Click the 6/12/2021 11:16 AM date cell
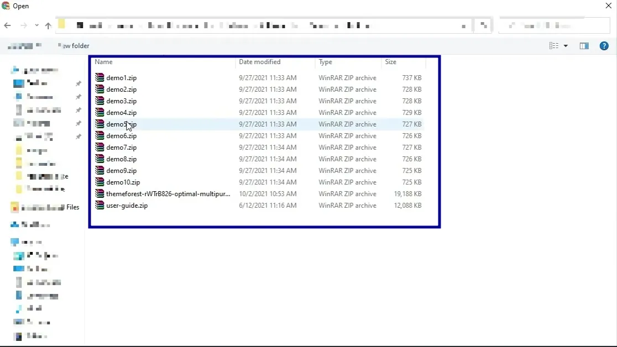Screen dimensions: 617x347 268,206
